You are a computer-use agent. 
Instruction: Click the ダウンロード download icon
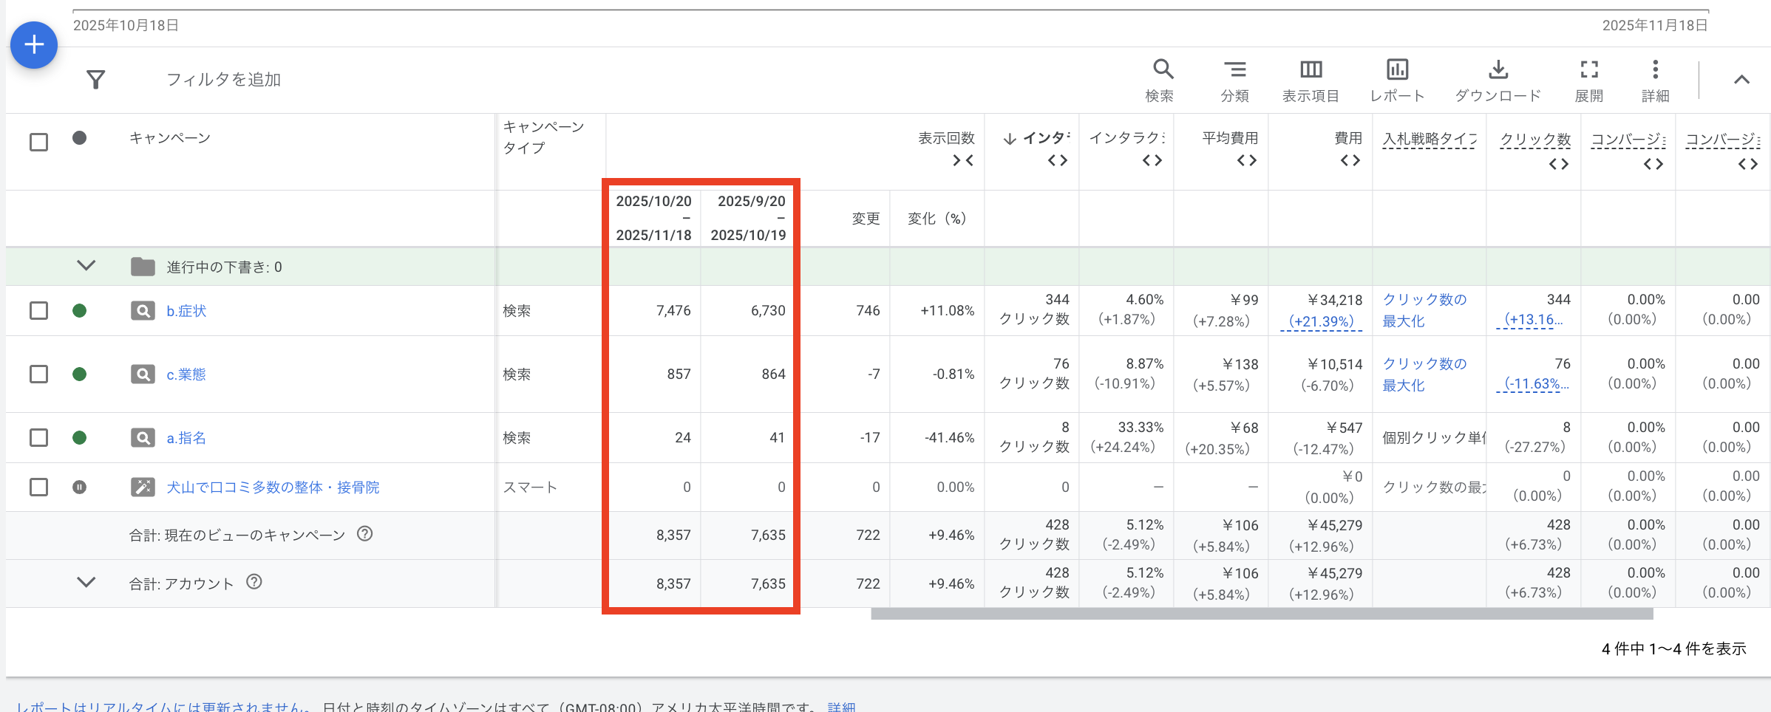click(x=1498, y=80)
